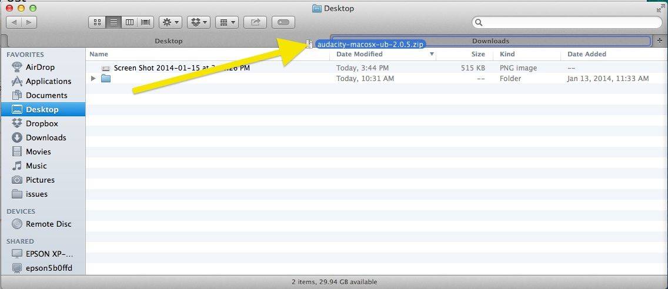Click the Today, 10:31 AM date cell

pos(365,78)
